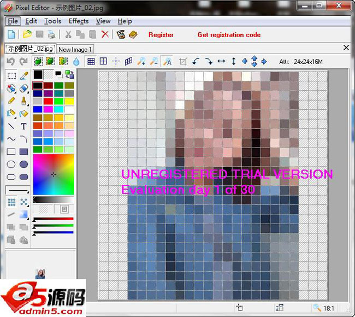Redo the last action

click(23, 61)
